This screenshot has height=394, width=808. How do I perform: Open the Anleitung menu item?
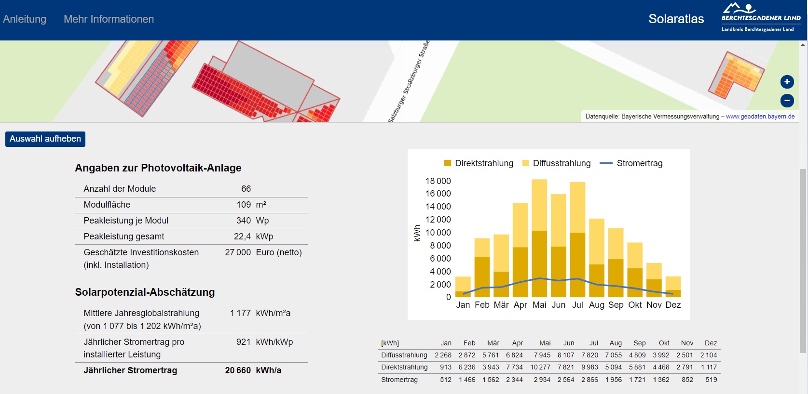(25, 19)
